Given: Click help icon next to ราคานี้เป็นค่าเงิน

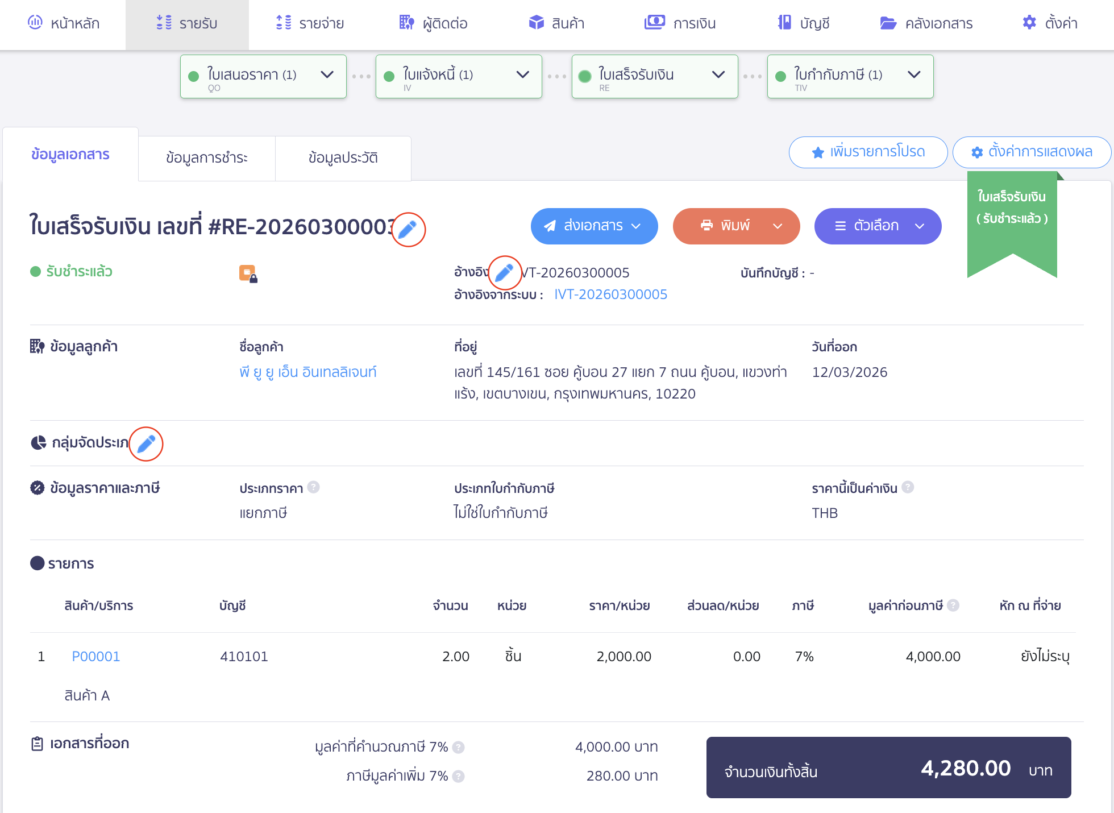Looking at the screenshot, I should 908,487.
